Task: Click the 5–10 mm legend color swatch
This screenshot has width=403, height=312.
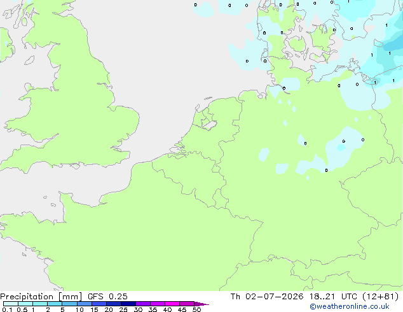Action: 69,304
